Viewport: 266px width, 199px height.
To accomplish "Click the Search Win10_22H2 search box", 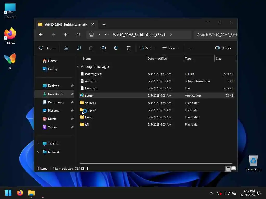I will coord(215,35).
